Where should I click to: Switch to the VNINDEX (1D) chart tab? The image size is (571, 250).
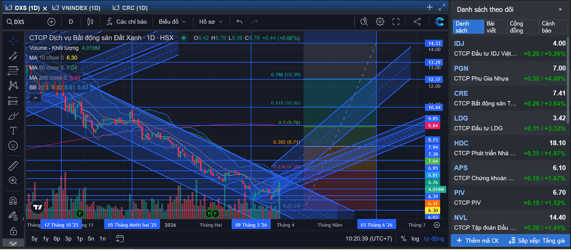click(x=76, y=8)
